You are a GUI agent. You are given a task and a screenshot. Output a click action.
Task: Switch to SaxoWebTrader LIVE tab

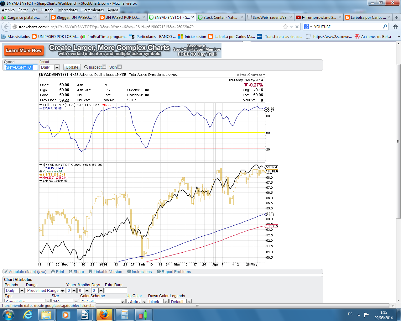coord(269,17)
